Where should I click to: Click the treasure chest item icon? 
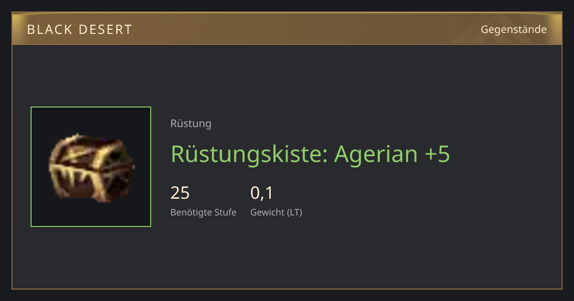[91, 167]
